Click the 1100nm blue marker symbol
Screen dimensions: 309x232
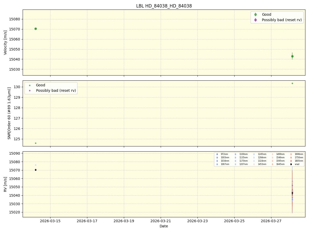click(x=235, y=154)
